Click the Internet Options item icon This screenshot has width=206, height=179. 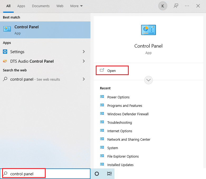pos(102,131)
